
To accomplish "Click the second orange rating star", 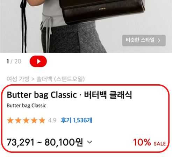I will (18, 120).
